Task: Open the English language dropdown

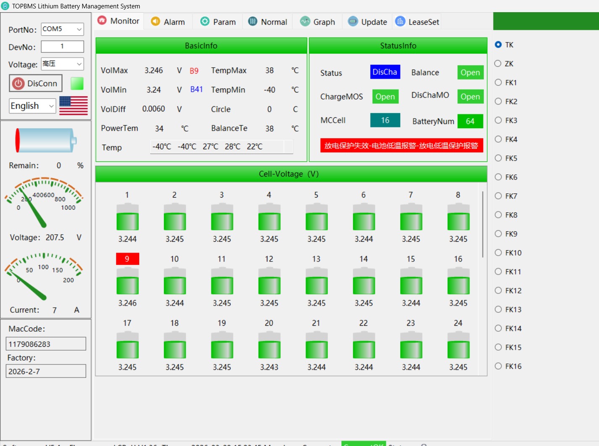Action: [x=32, y=106]
